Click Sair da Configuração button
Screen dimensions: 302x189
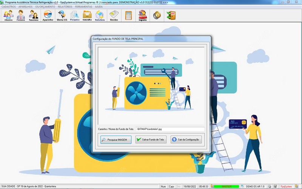coord(186,139)
